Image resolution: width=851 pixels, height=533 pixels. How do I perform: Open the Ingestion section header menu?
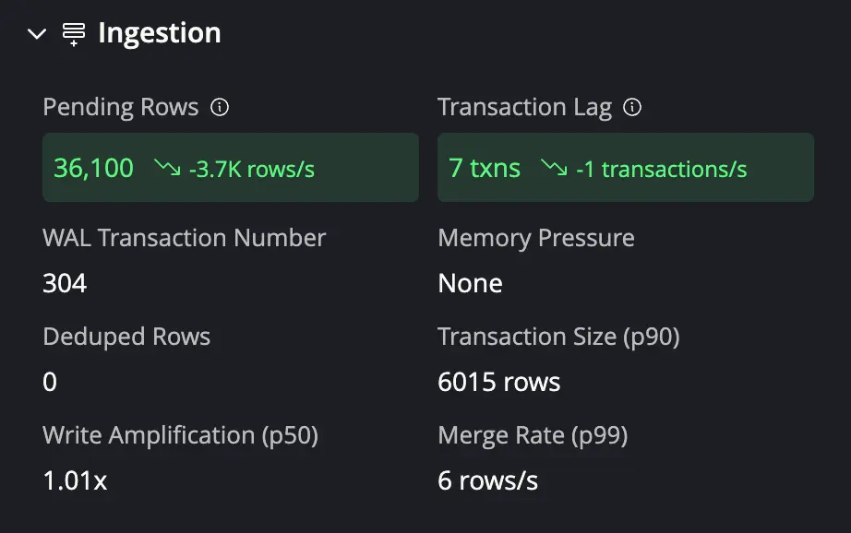(159, 32)
